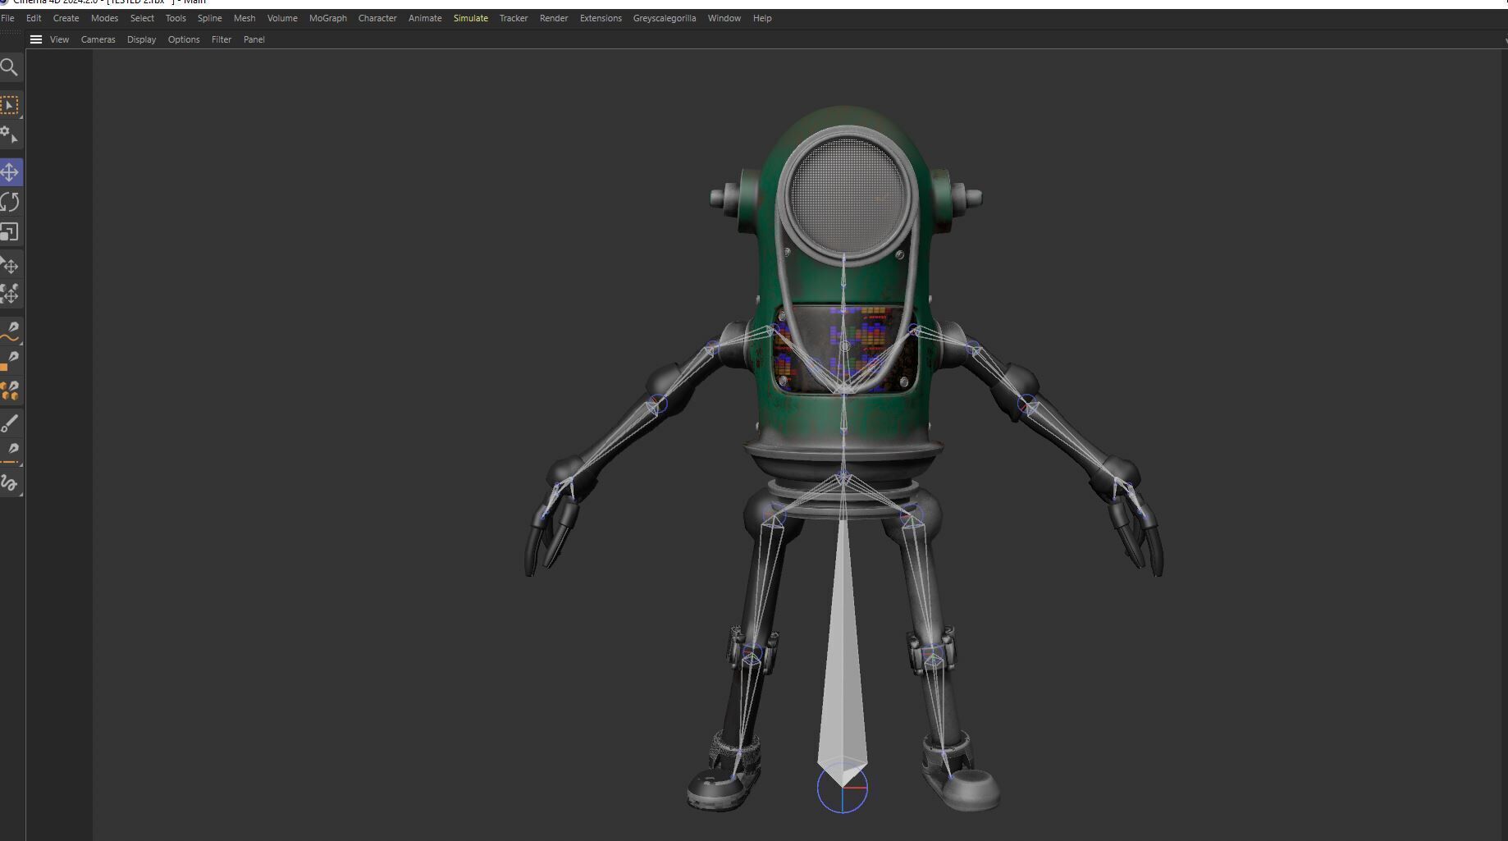Open the viewport Filter menu
Viewport: 1508px width, 841px height.
222,39
